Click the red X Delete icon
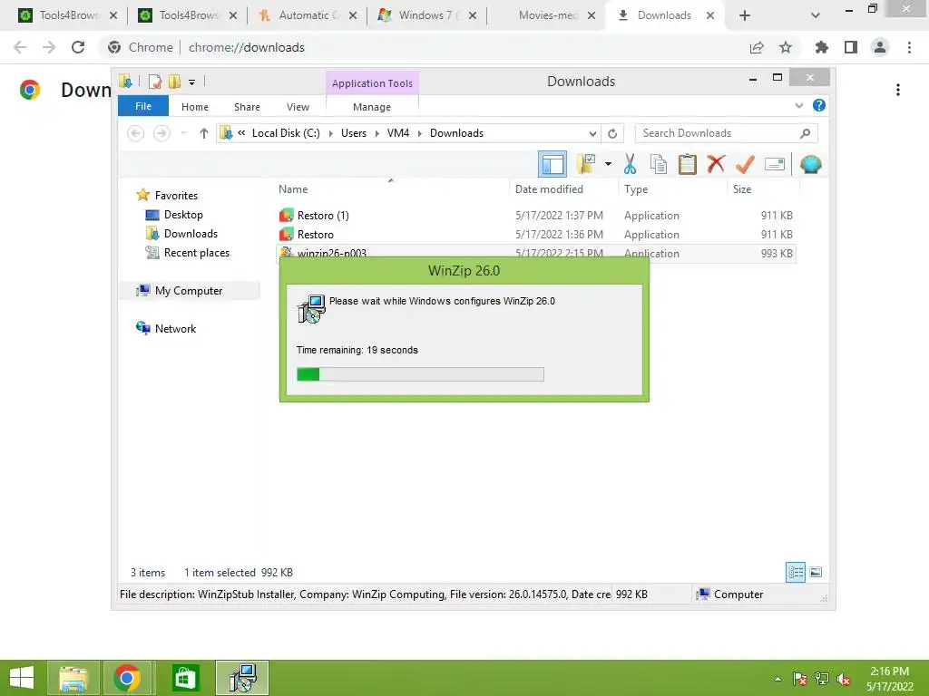Viewport: 929px width, 696px height. click(716, 163)
